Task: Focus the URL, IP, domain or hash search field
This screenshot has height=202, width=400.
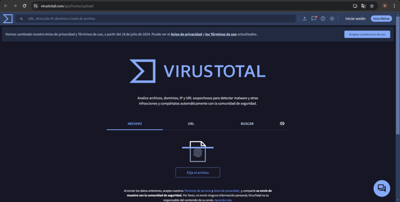Action: [155, 19]
